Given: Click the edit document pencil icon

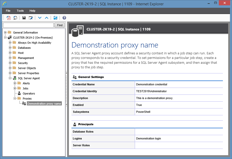Looking at the screenshot, I should click(x=31, y=18).
